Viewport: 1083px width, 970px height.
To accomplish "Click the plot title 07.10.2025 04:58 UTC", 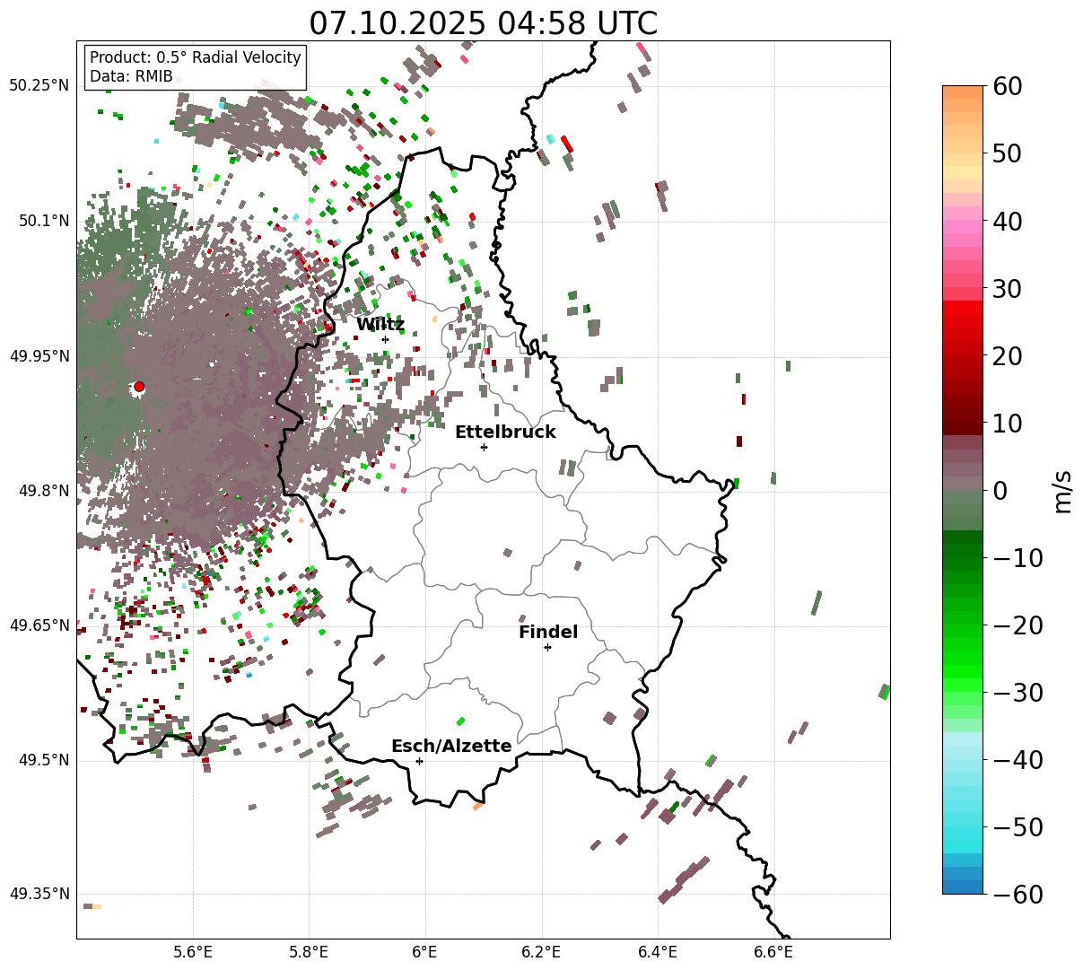I will (x=483, y=23).
